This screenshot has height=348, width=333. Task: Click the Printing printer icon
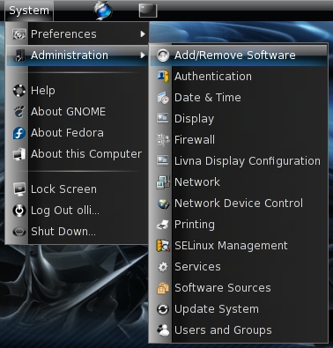163,225
